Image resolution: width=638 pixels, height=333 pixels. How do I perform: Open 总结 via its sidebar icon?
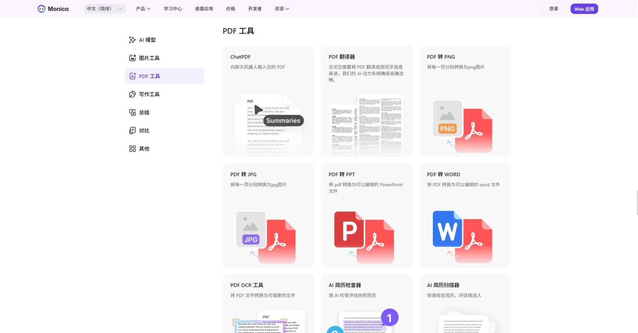pyautogui.click(x=132, y=112)
